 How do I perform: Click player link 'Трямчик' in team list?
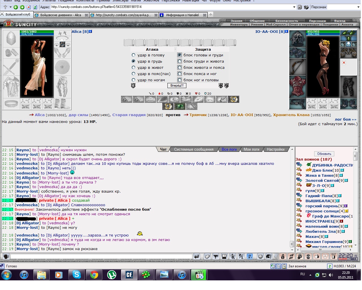[x=198, y=115]
